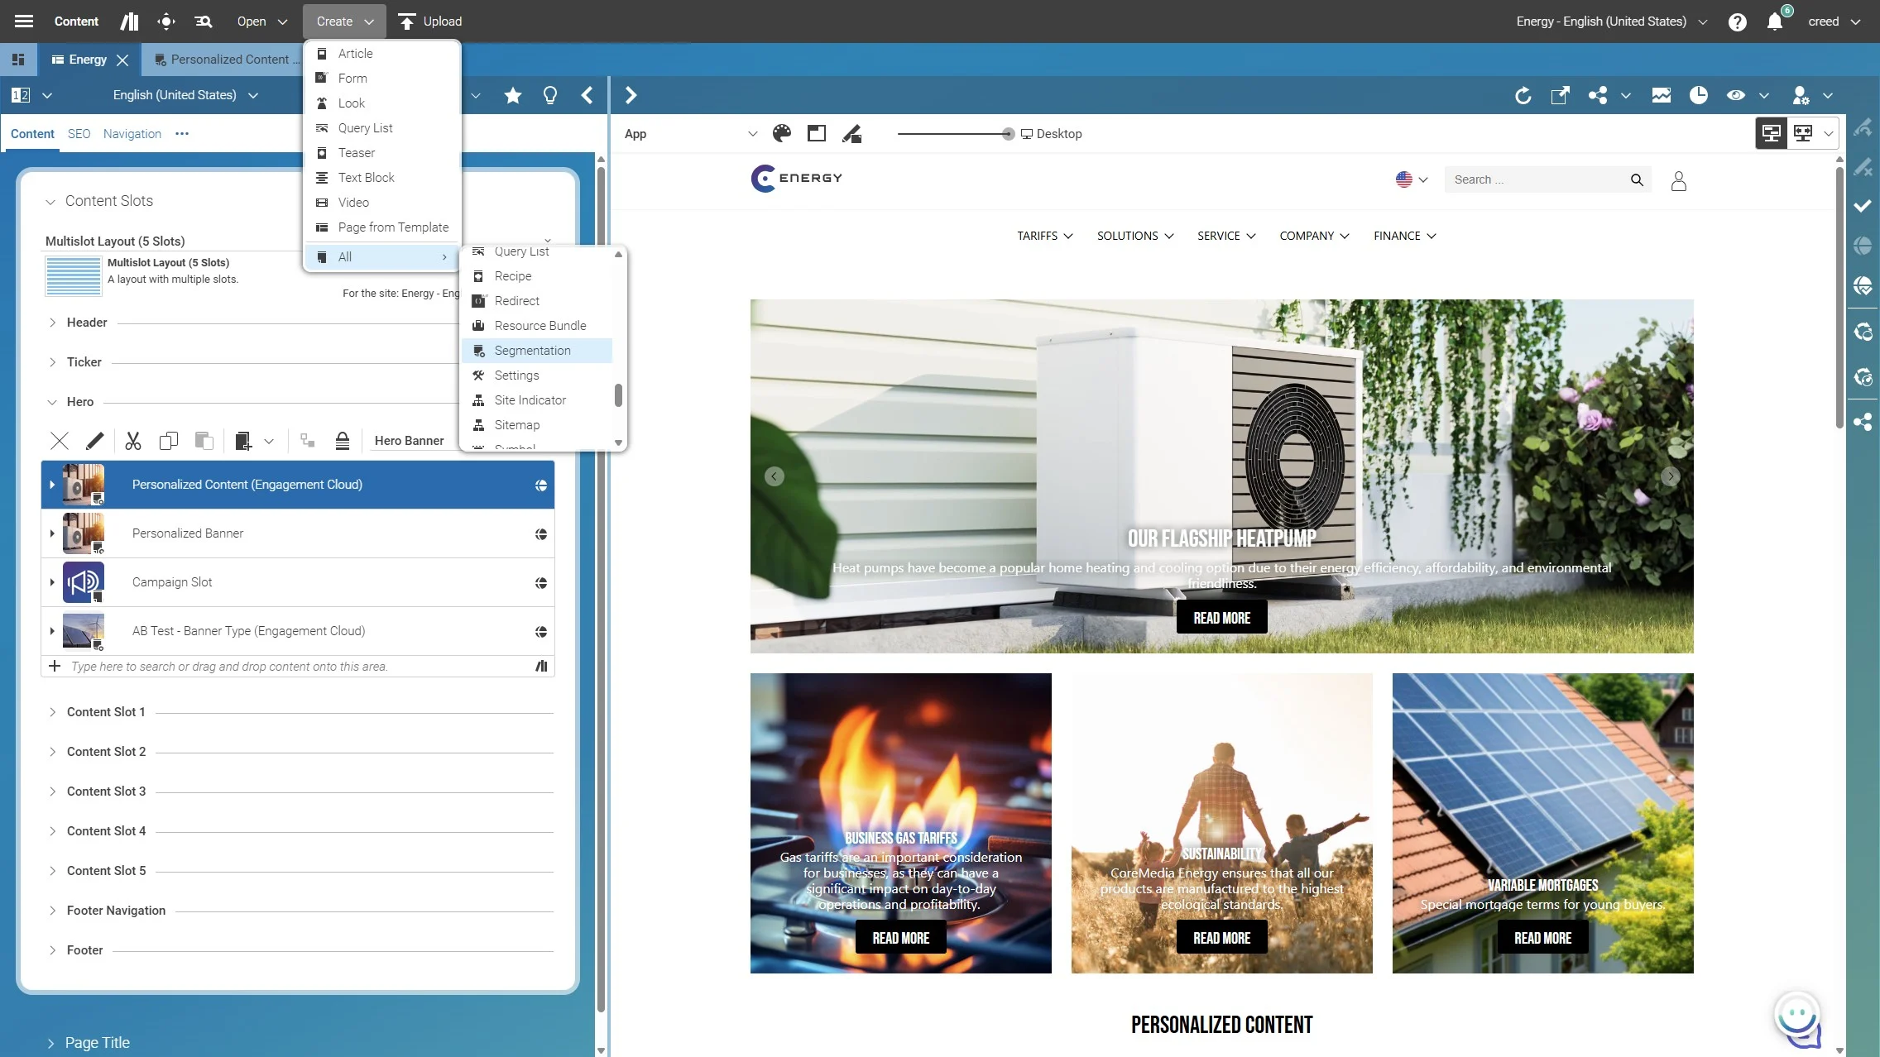Screen dimensions: 1880x1057
Task: Click READ MORE on flagship heatpump banner
Action: pyautogui.click(x=1221, y=618)
